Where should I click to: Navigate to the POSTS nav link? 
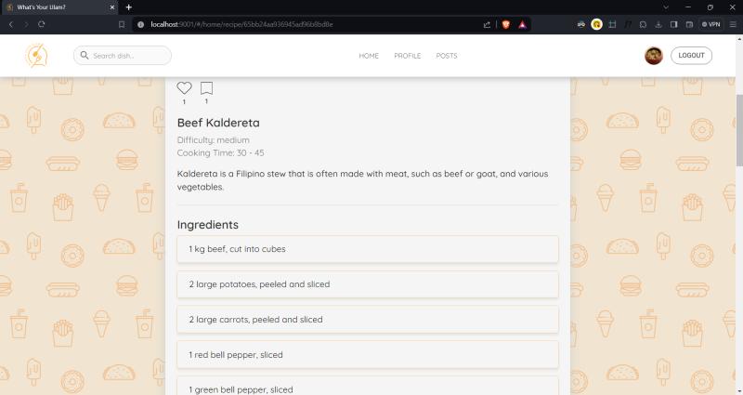pos(447,56)
